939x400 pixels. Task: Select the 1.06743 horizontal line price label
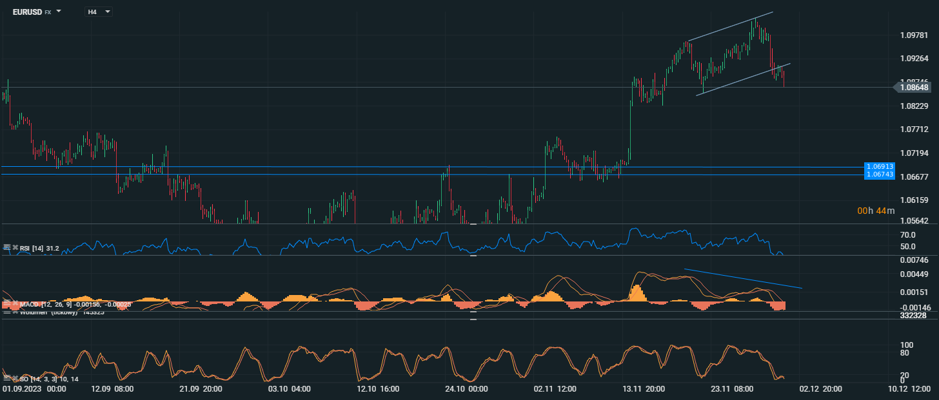pos(879,175)
